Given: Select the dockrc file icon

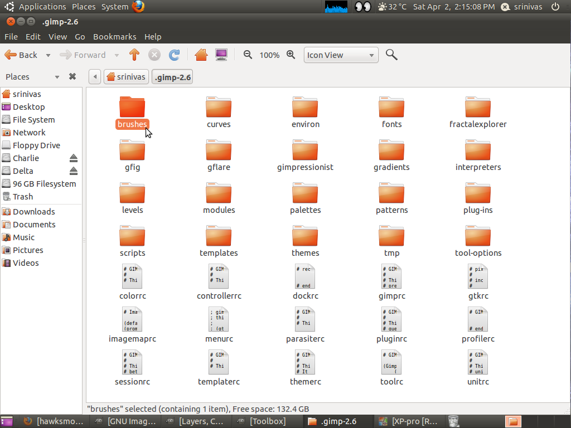Looking at the screenshot, I should (305, 276).
